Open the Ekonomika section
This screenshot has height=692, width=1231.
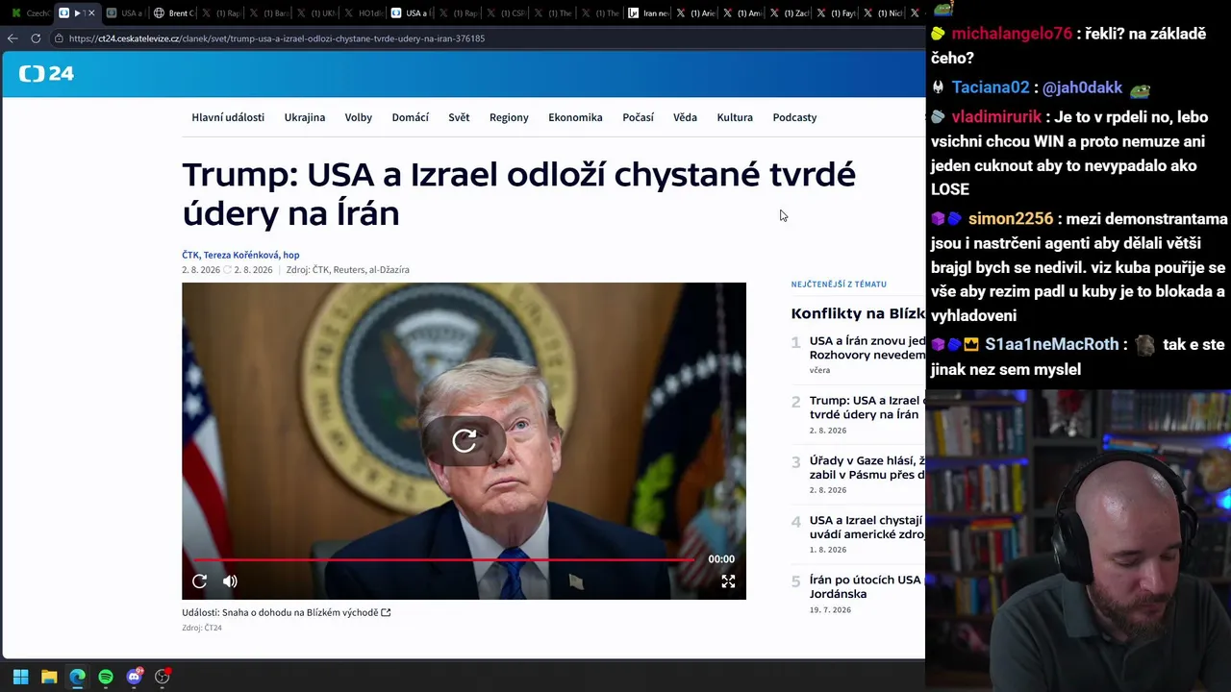575,117
